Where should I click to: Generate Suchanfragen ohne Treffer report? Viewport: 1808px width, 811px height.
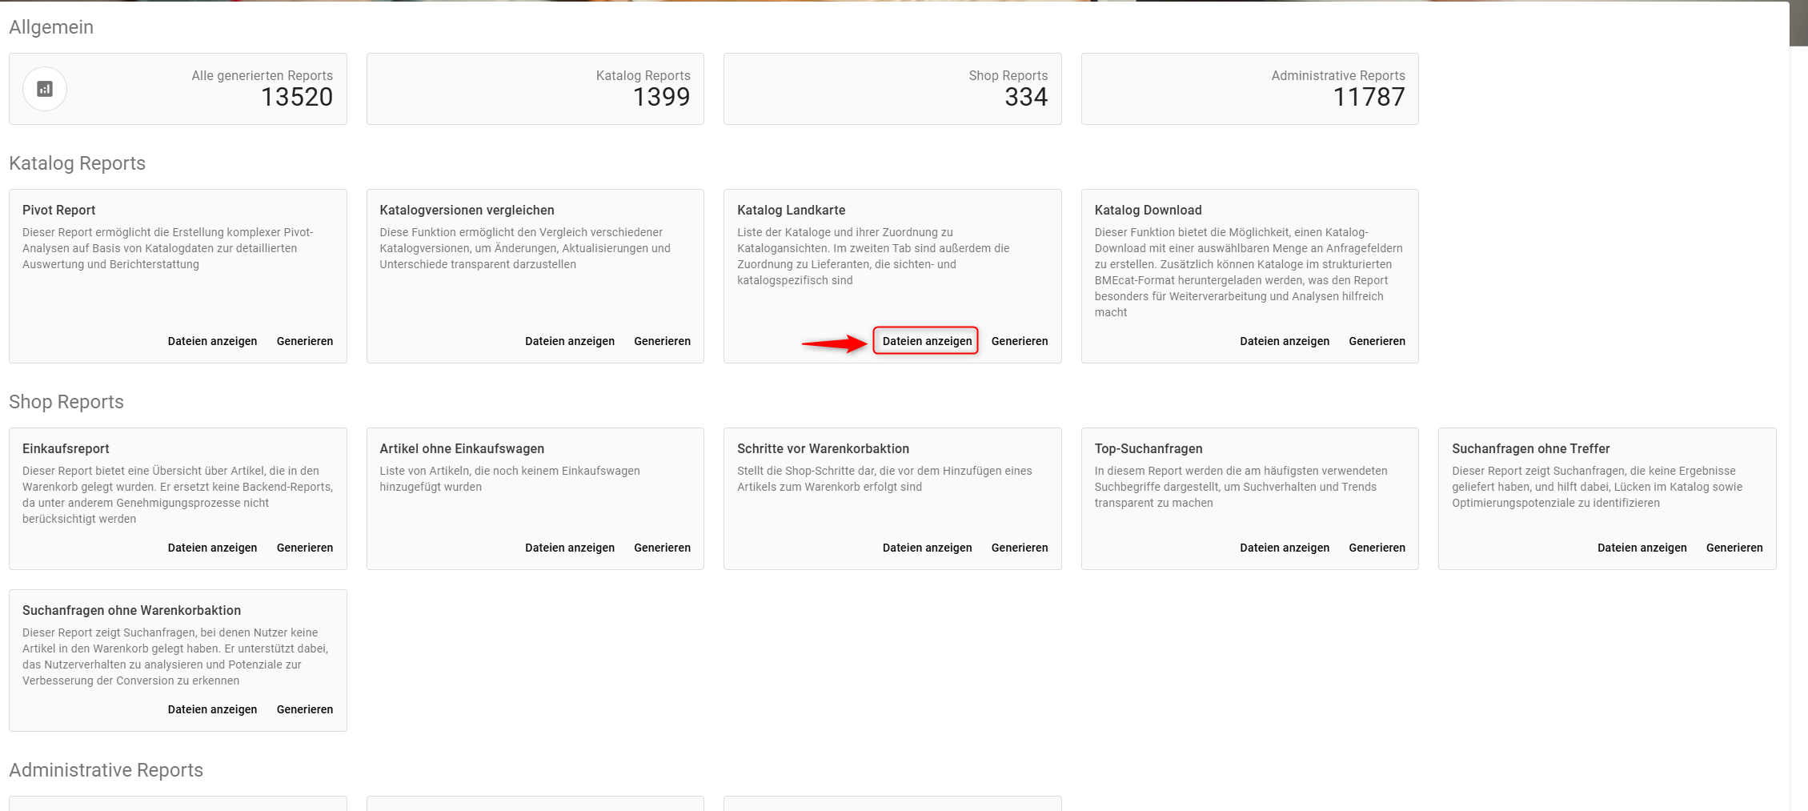coord(1734,548)
